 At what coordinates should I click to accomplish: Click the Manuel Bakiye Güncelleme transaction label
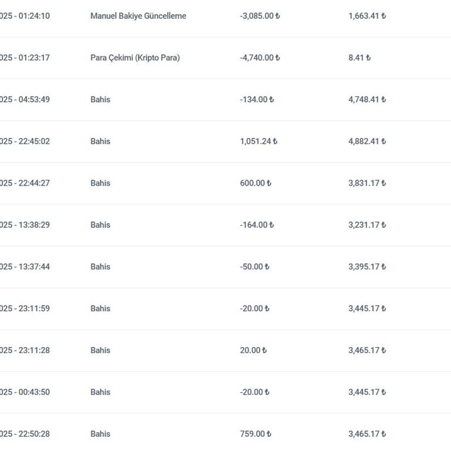138,16
